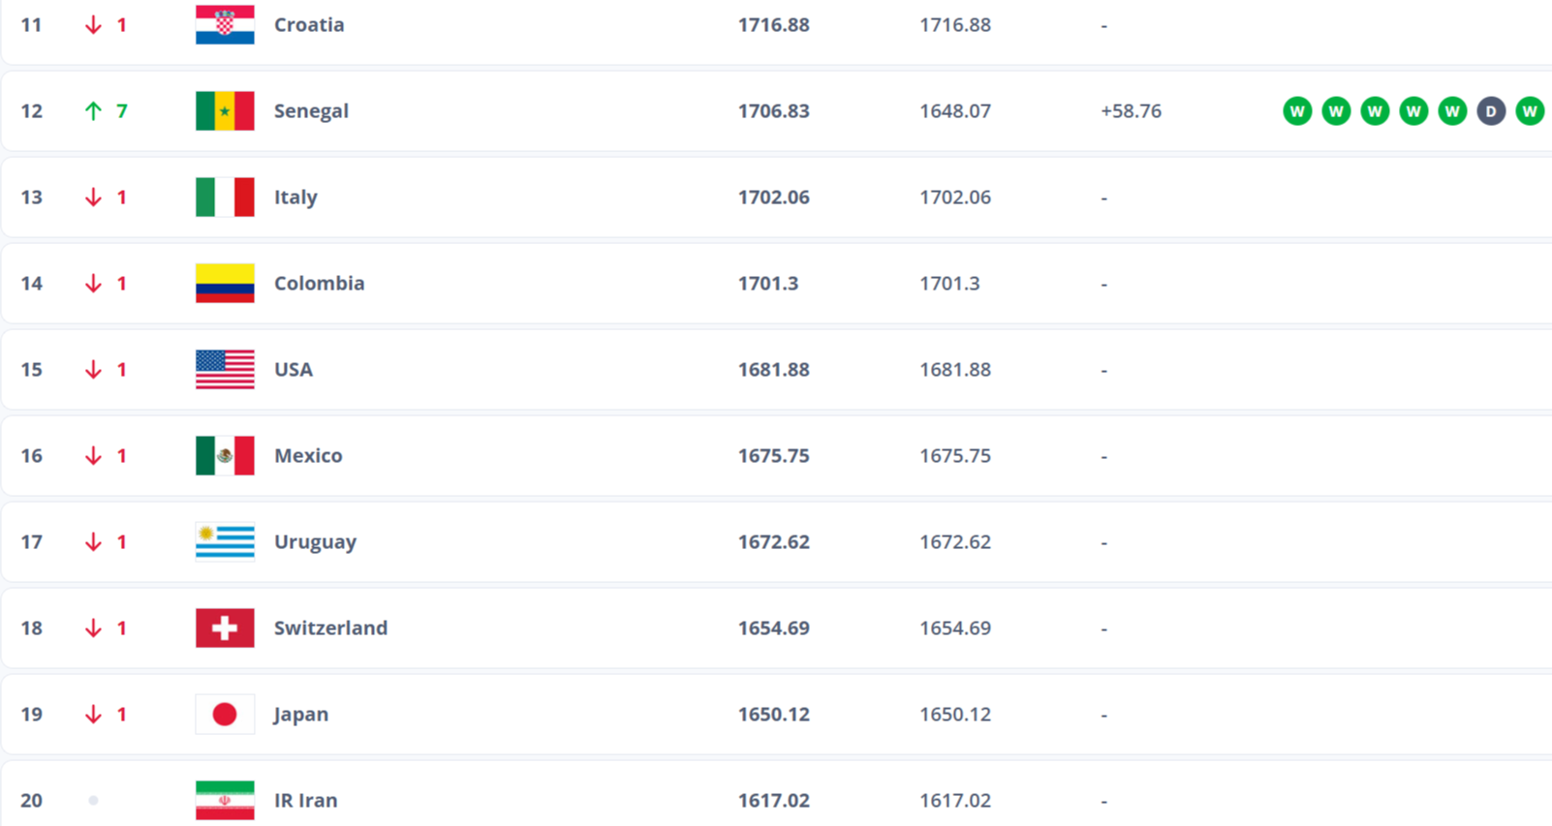Click the Colombia flag icon
The width and height of the screenshot is (1552, 826).
point(225,284)
